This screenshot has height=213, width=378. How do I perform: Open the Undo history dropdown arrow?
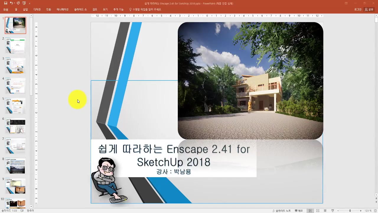(x=14, y=3)
